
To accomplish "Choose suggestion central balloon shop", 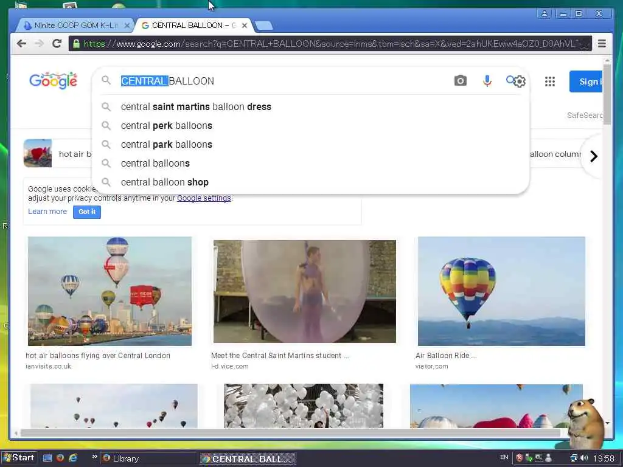I will [x=311, y=182].
